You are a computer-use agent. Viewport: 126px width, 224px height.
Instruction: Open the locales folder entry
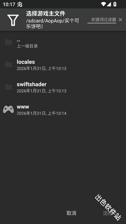pyautogui.click(x=63, y=65)
